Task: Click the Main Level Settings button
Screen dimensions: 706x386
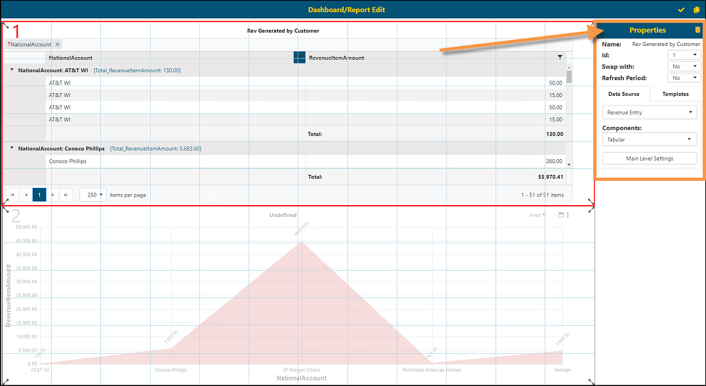Action: pos(649,158)
